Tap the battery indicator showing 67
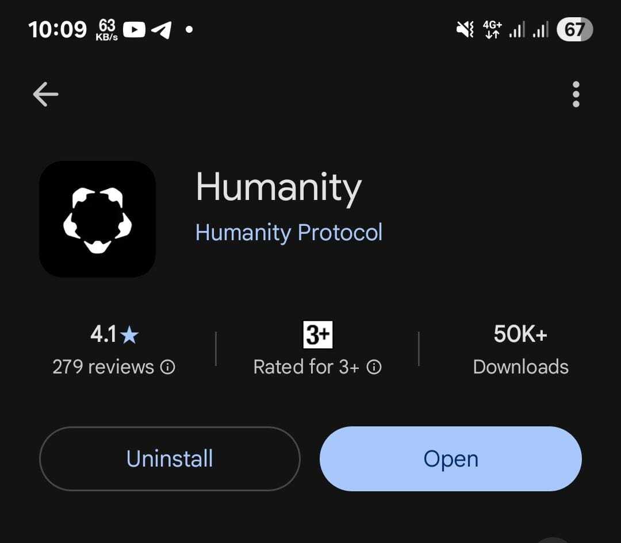The width and height of the screenshot is (621, 543). point(574,30)
